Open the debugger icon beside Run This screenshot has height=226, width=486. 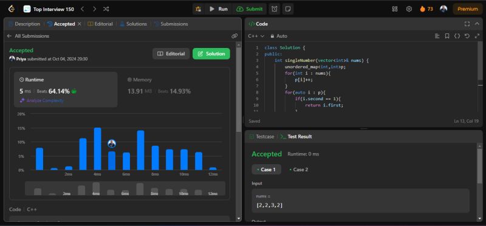198,9
